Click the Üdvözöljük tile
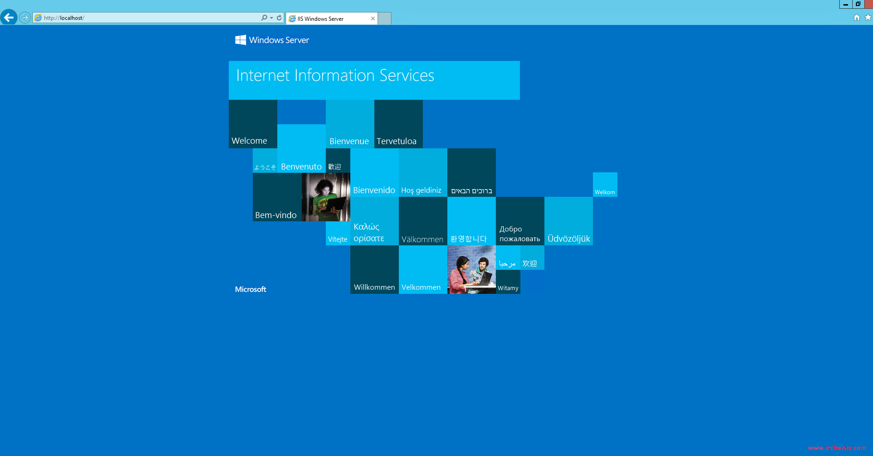The height and width of the screenshot is (456, 873). 568,221
